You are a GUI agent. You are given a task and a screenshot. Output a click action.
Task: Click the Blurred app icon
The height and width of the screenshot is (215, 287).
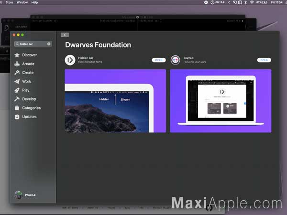(x=176, y=60)
